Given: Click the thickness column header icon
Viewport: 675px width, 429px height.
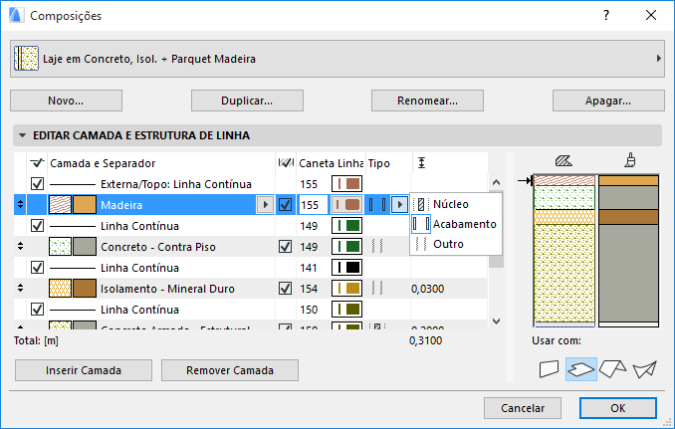Looking at the screenshot, I should (x=422, y=162).
